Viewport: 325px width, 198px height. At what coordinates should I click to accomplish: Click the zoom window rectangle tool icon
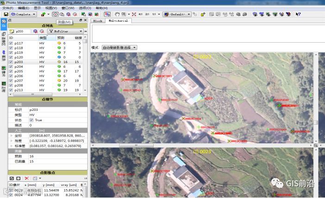(x=124, y=14)
